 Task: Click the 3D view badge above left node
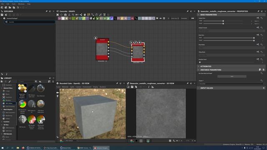[96, 38]
